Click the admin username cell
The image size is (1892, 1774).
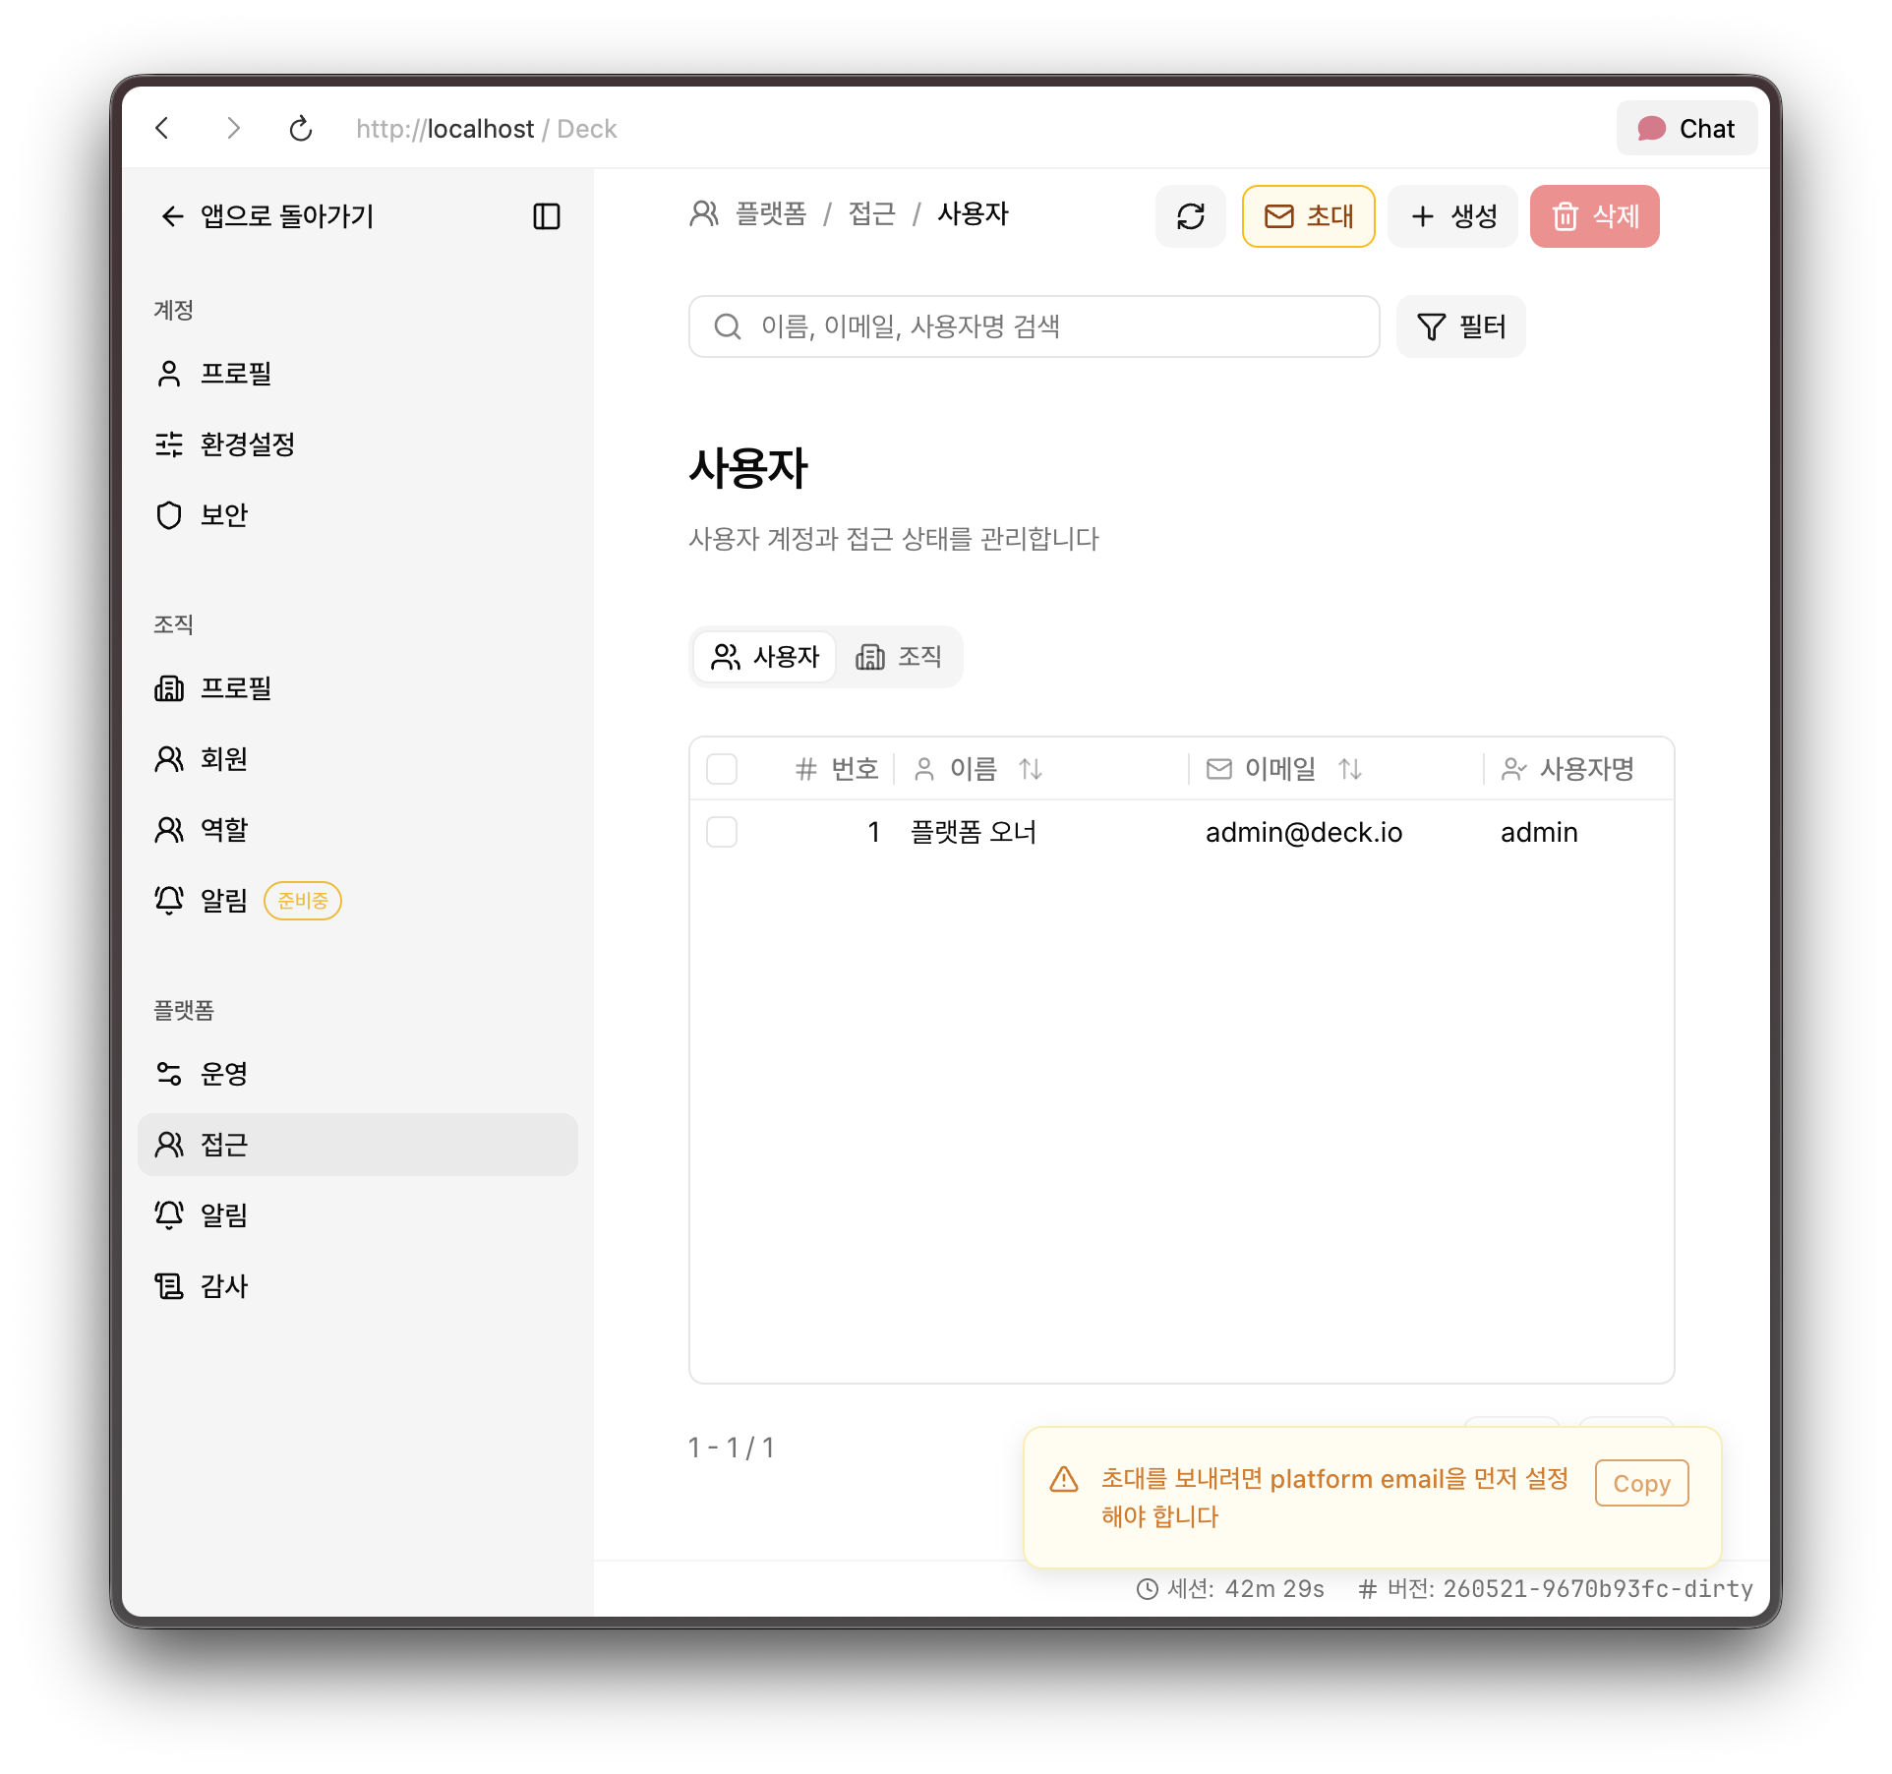point(1539,832)
